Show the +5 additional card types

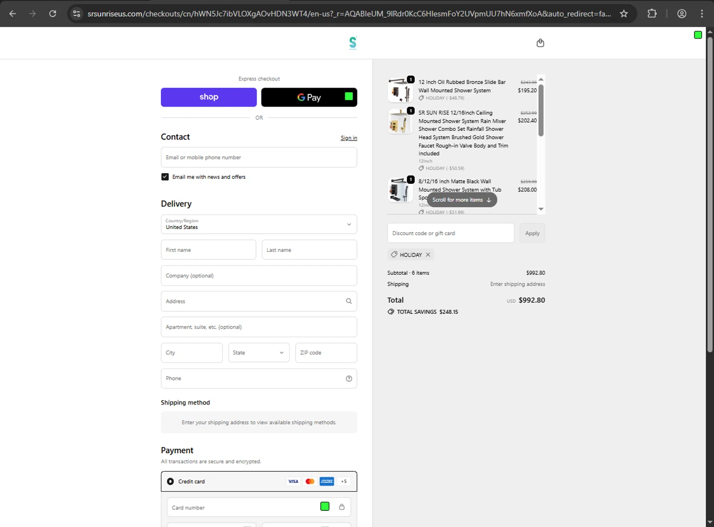coord(344,481)
